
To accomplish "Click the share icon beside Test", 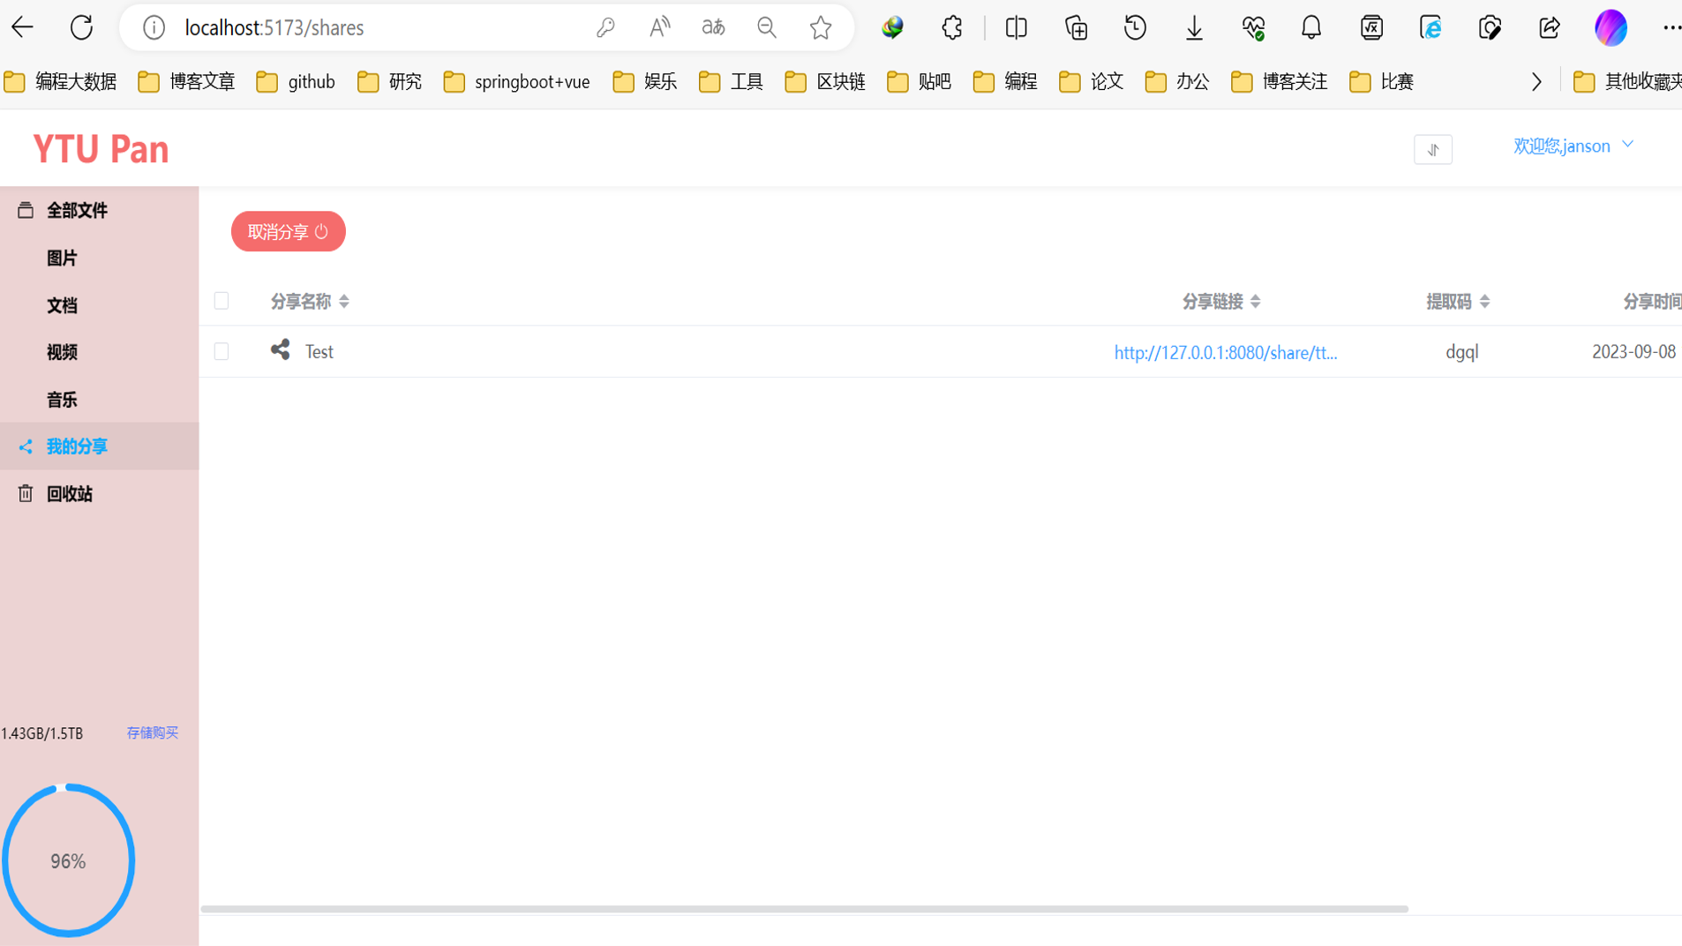I will 280,350.
